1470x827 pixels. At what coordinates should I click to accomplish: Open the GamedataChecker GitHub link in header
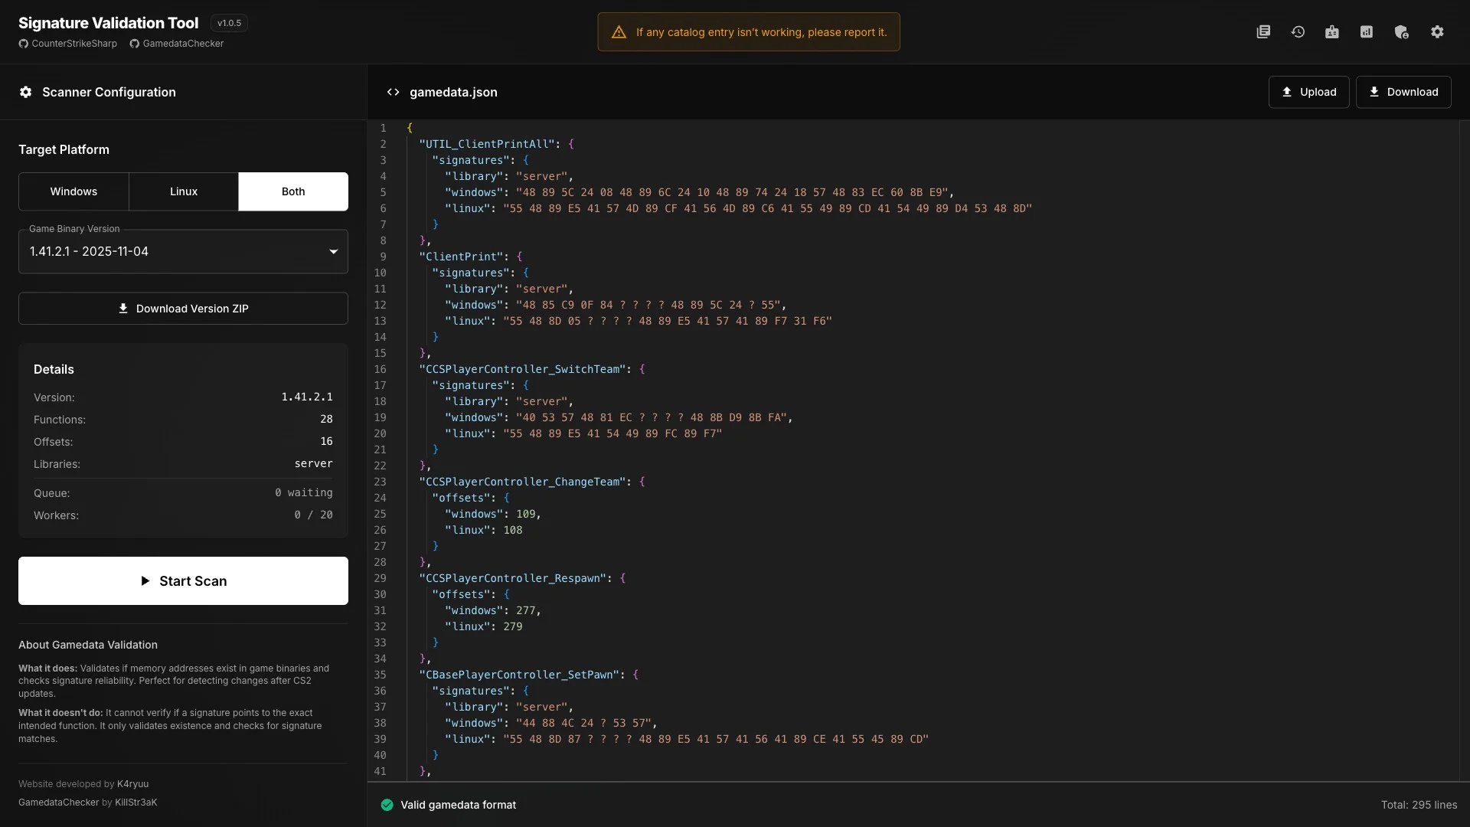177,44
